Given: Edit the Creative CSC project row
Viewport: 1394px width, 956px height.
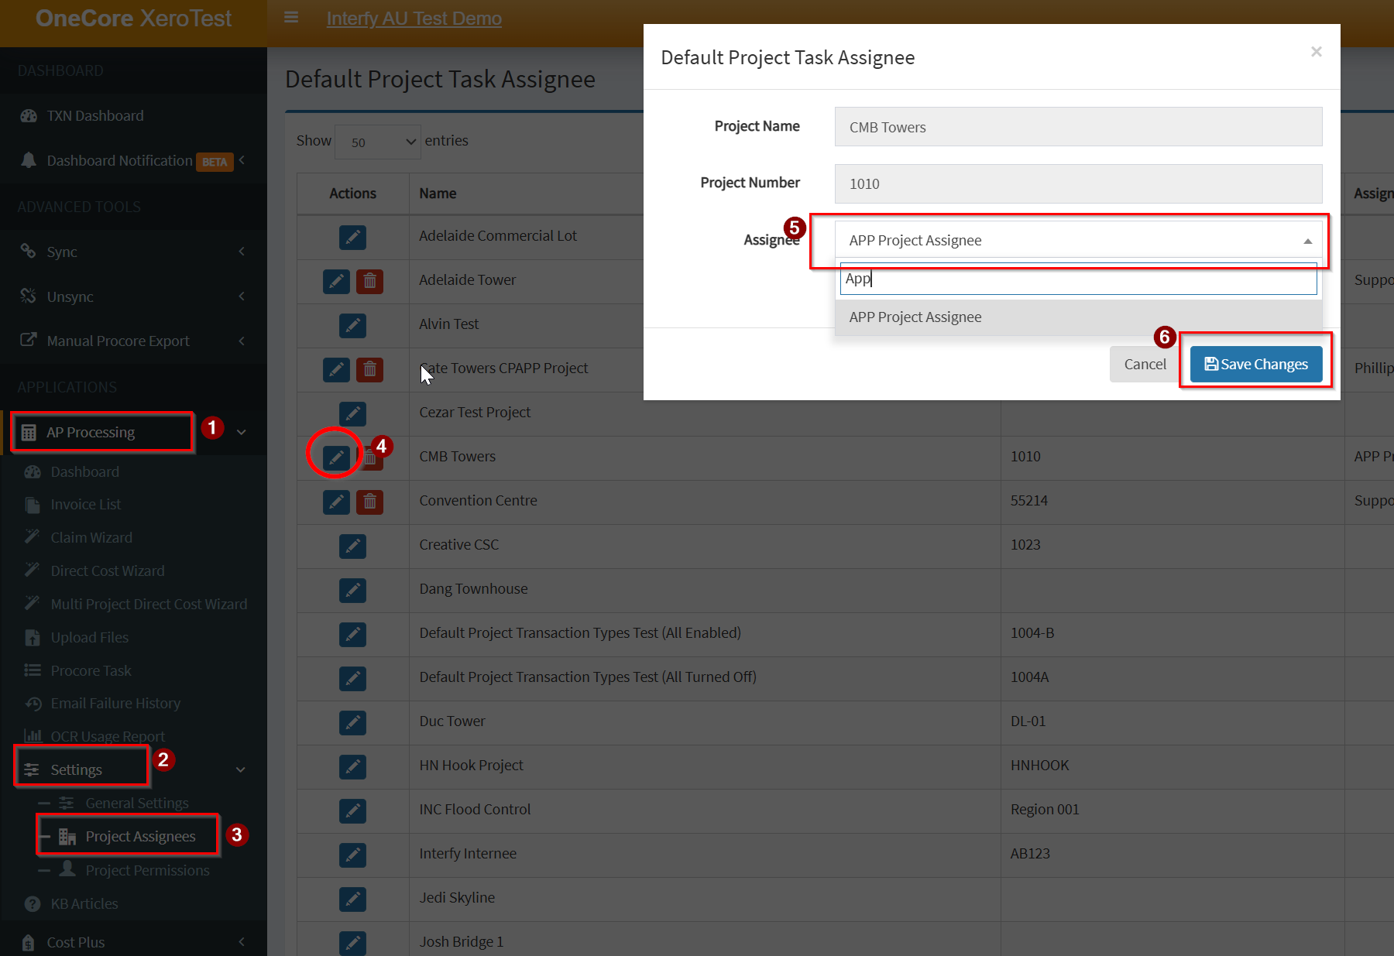Looking at the screenshot, I should coord(352,546).
